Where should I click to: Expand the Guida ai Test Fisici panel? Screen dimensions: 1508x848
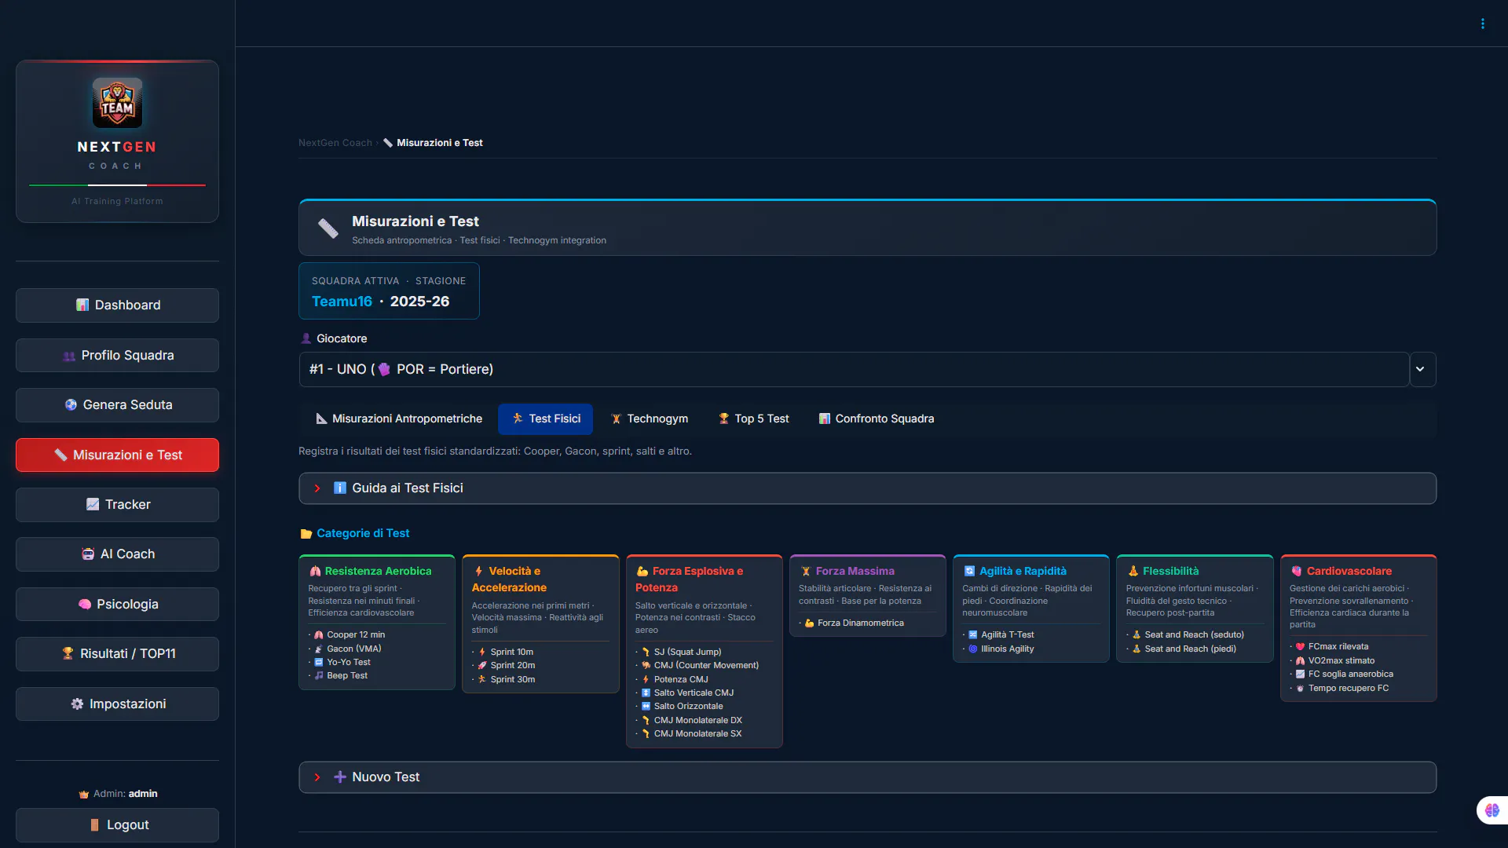tap(867, 488)
